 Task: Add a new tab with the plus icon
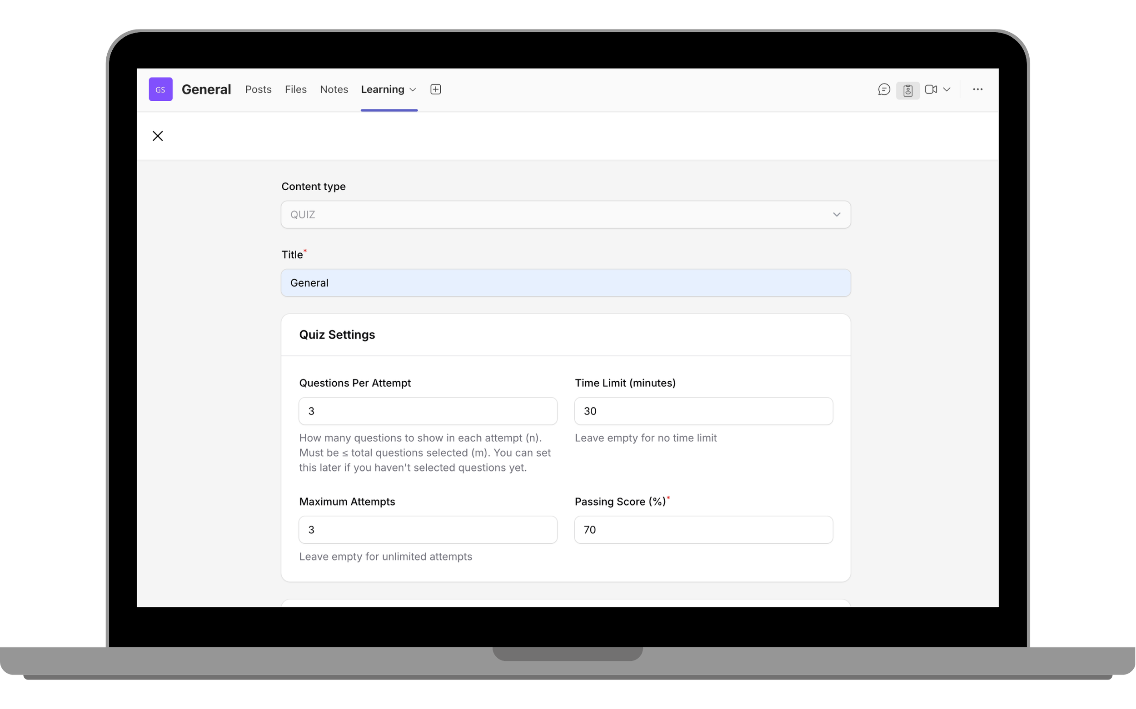tap(435, 89)
